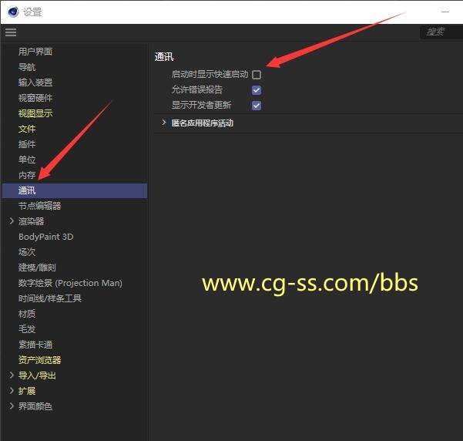The height and width of the screenshot is (441, 463).
Task: Enable 启动时显示快速启动 checkbox
Action: (x=257, y=75)
